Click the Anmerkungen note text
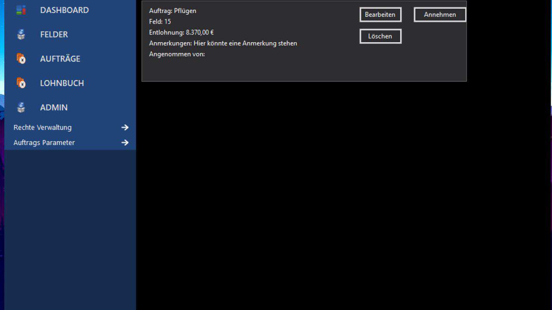552x310 pixels. point(223,43)
